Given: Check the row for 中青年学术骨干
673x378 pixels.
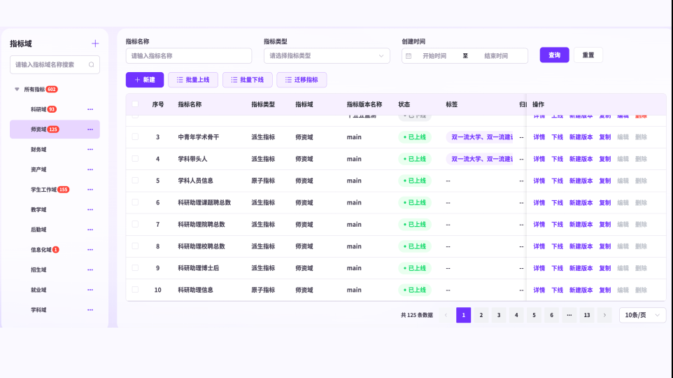Looking at the screenshot, I should (x=135, y=137).
